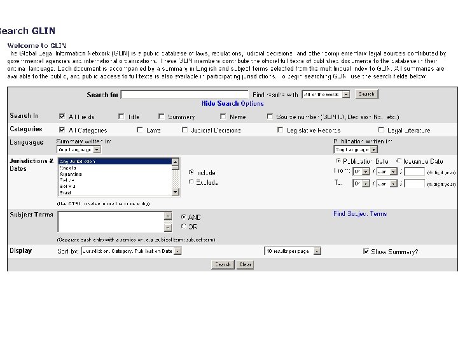Image resolution: width=458 pixels, height=344 pixels.
Task: Select Bolivia in the jurisdiction list
Action: click(x=114, y=186)
